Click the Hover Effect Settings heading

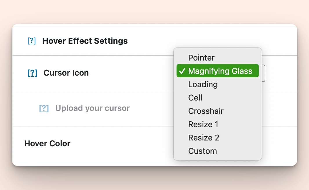click(85, 41)
